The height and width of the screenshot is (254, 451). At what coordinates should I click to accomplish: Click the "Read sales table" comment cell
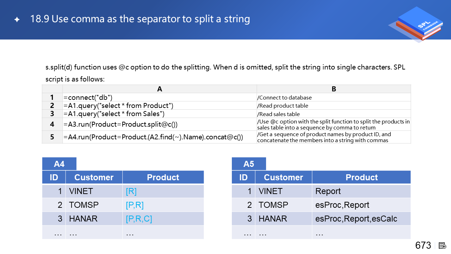click(279, 114)
